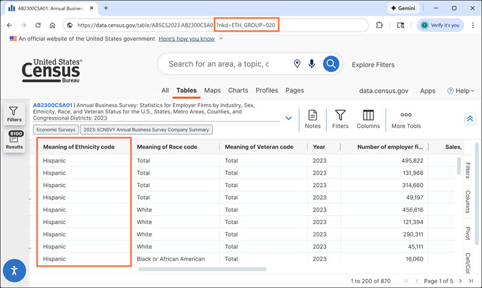The width and height of the screenshot is (482, 288).
Task: Click the Gemini button in title bar
Action: [x=403, y=8]
